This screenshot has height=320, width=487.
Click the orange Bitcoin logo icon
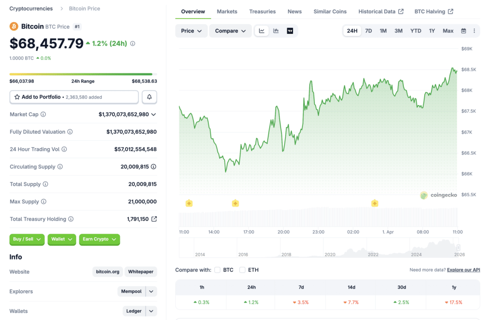[x=14, y=27]
